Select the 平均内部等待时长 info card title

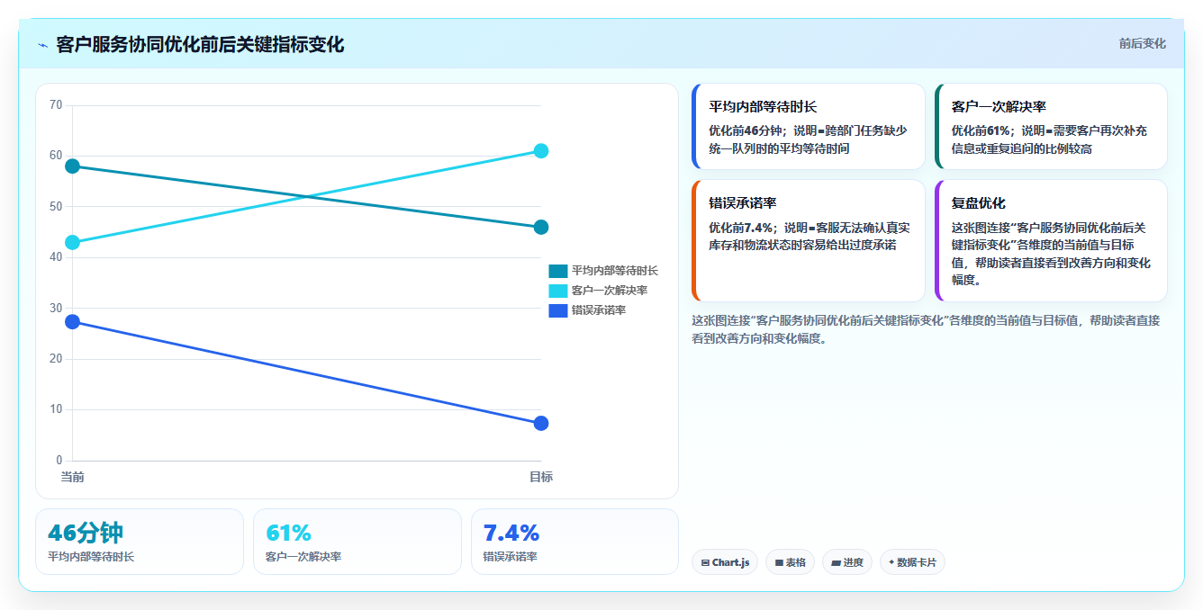763,106
